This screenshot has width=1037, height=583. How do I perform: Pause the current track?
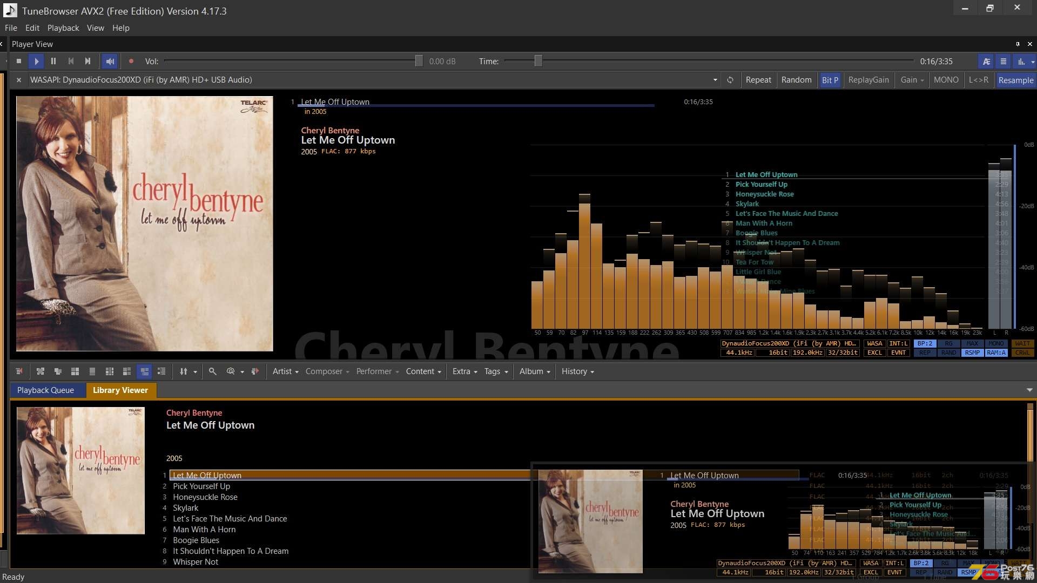(x=53, y=62)
